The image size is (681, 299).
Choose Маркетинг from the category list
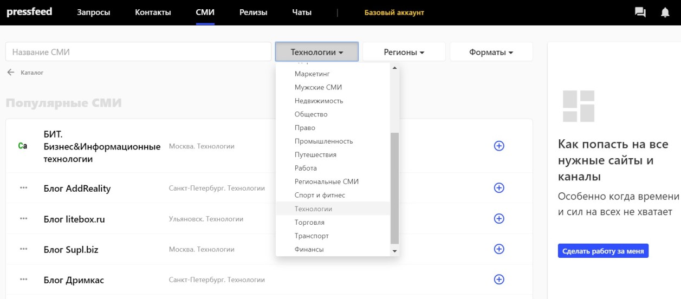[x=312, y=74]
